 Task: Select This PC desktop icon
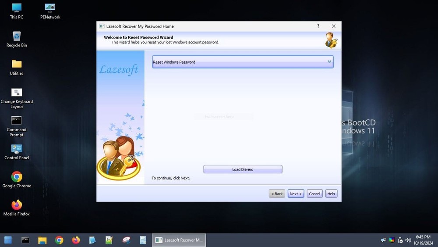click(x=17, y=11)
